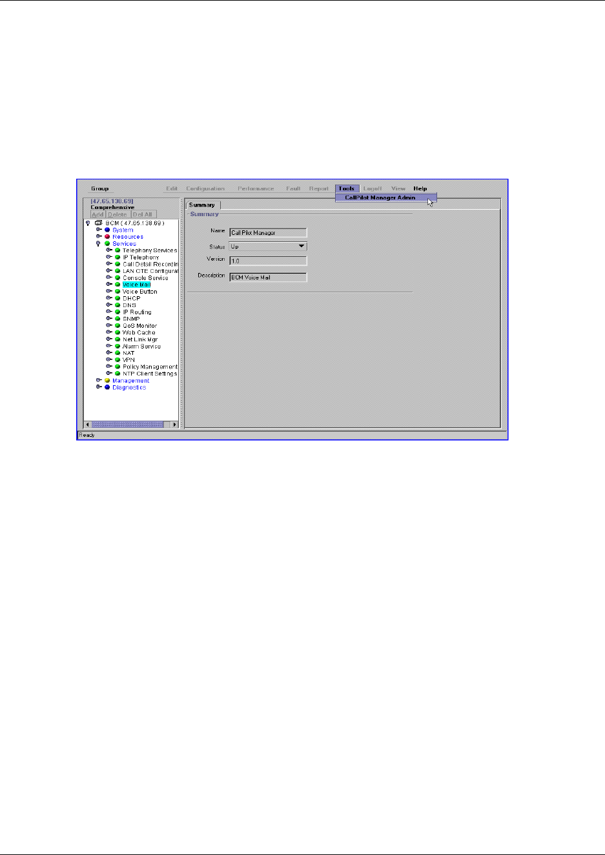
Task: Click the blue status ball beside Diagnostics
Action: tap(107, 387)
